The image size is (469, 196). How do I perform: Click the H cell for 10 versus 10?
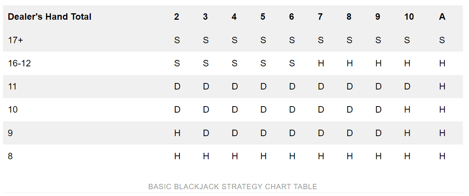[407, 110]
